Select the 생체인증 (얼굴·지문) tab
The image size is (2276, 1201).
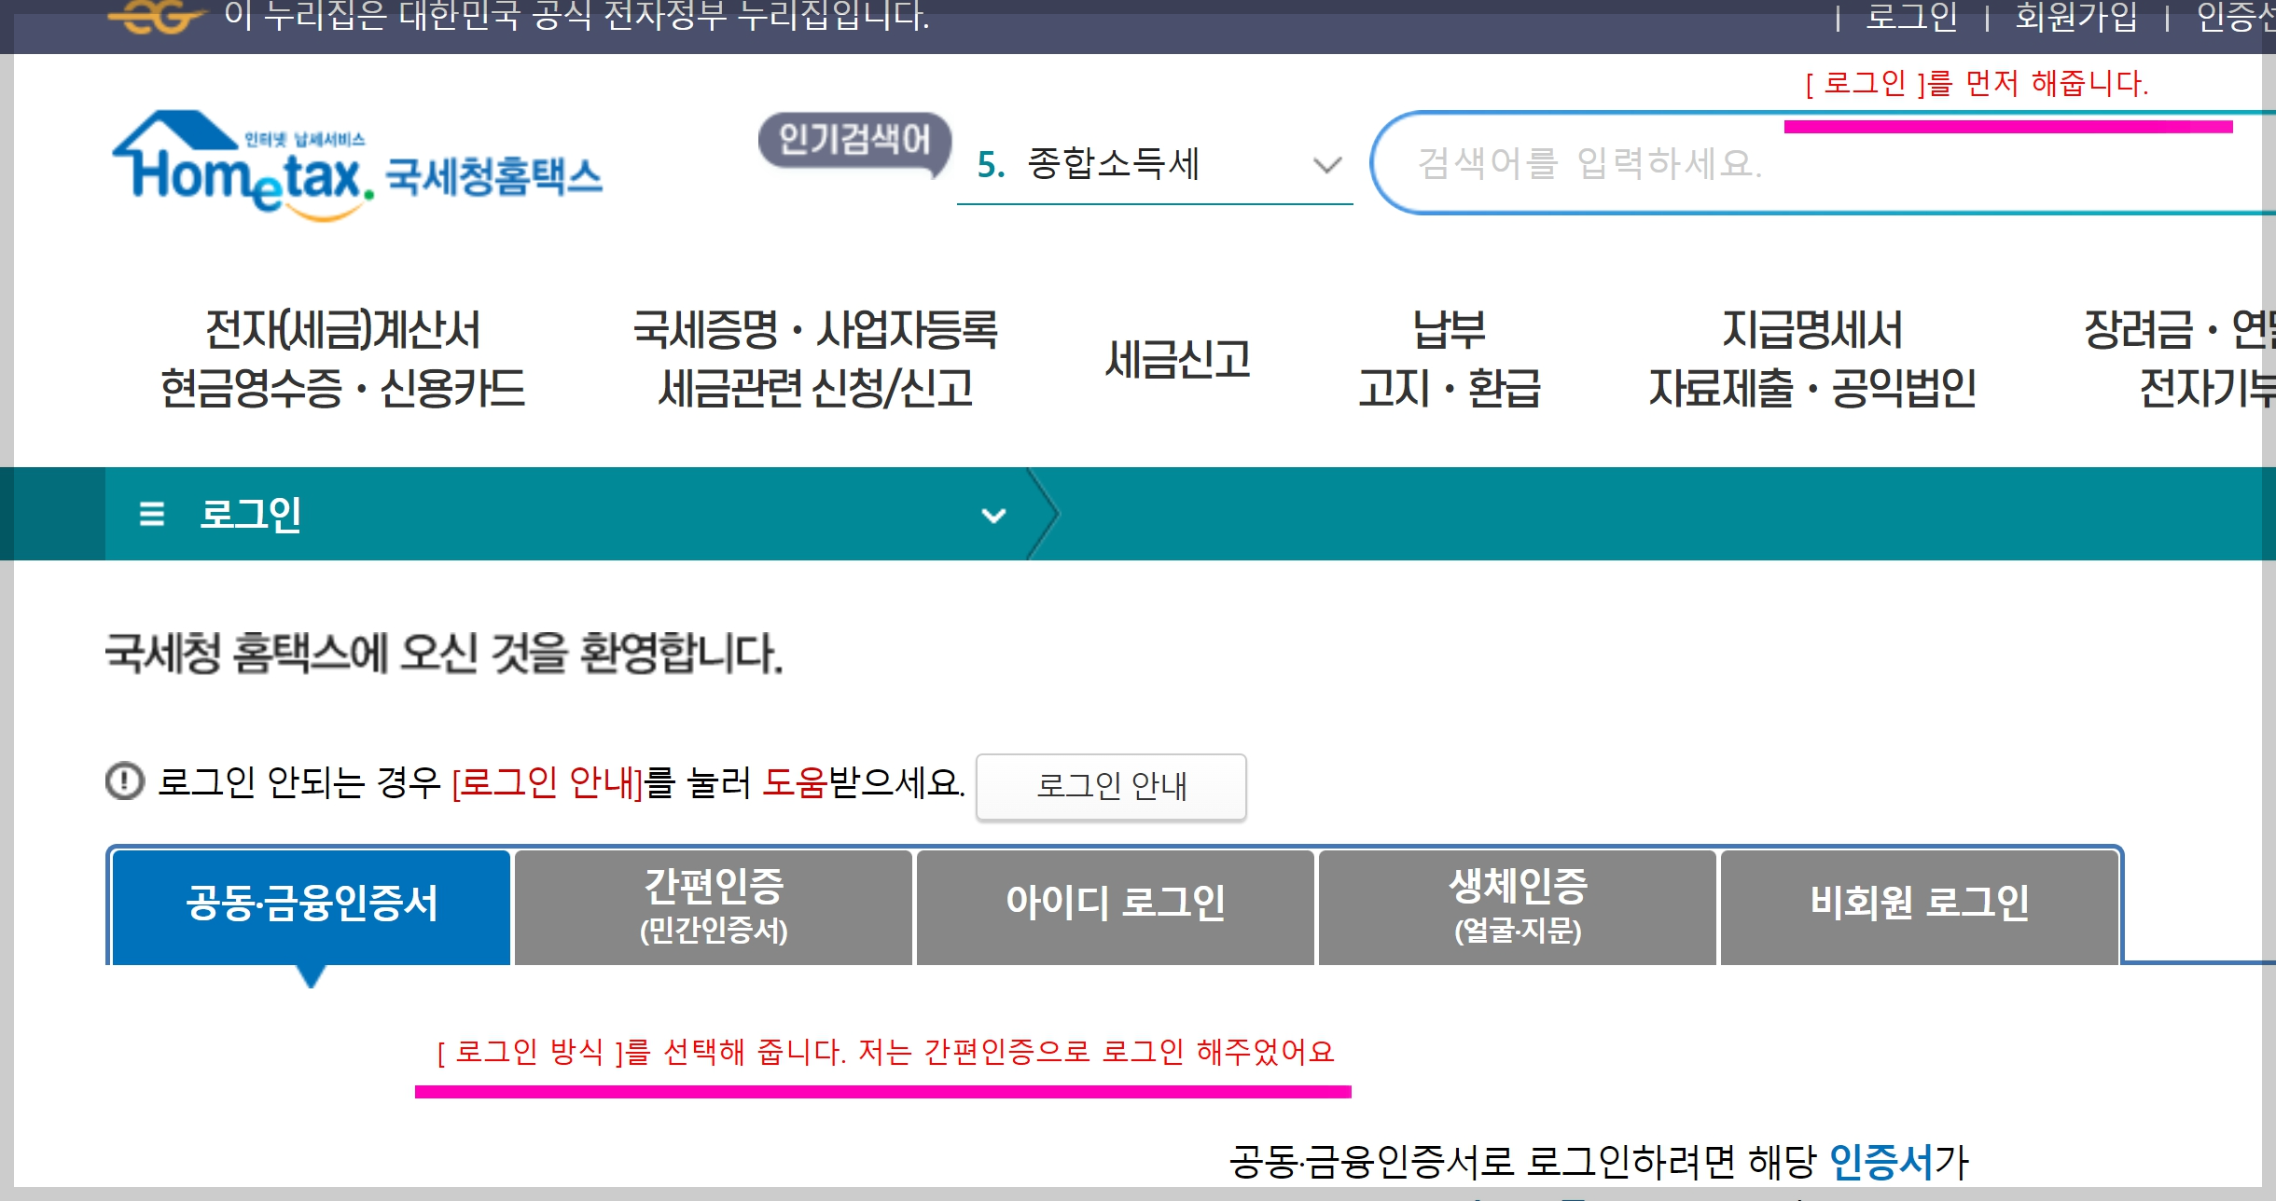pyautogui.click(x=1518, y=904)
